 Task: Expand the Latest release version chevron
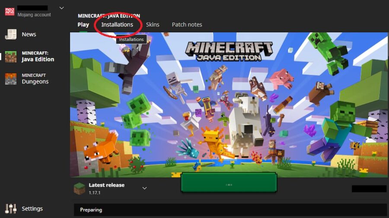pyautogui.click(x=144, y=188)
